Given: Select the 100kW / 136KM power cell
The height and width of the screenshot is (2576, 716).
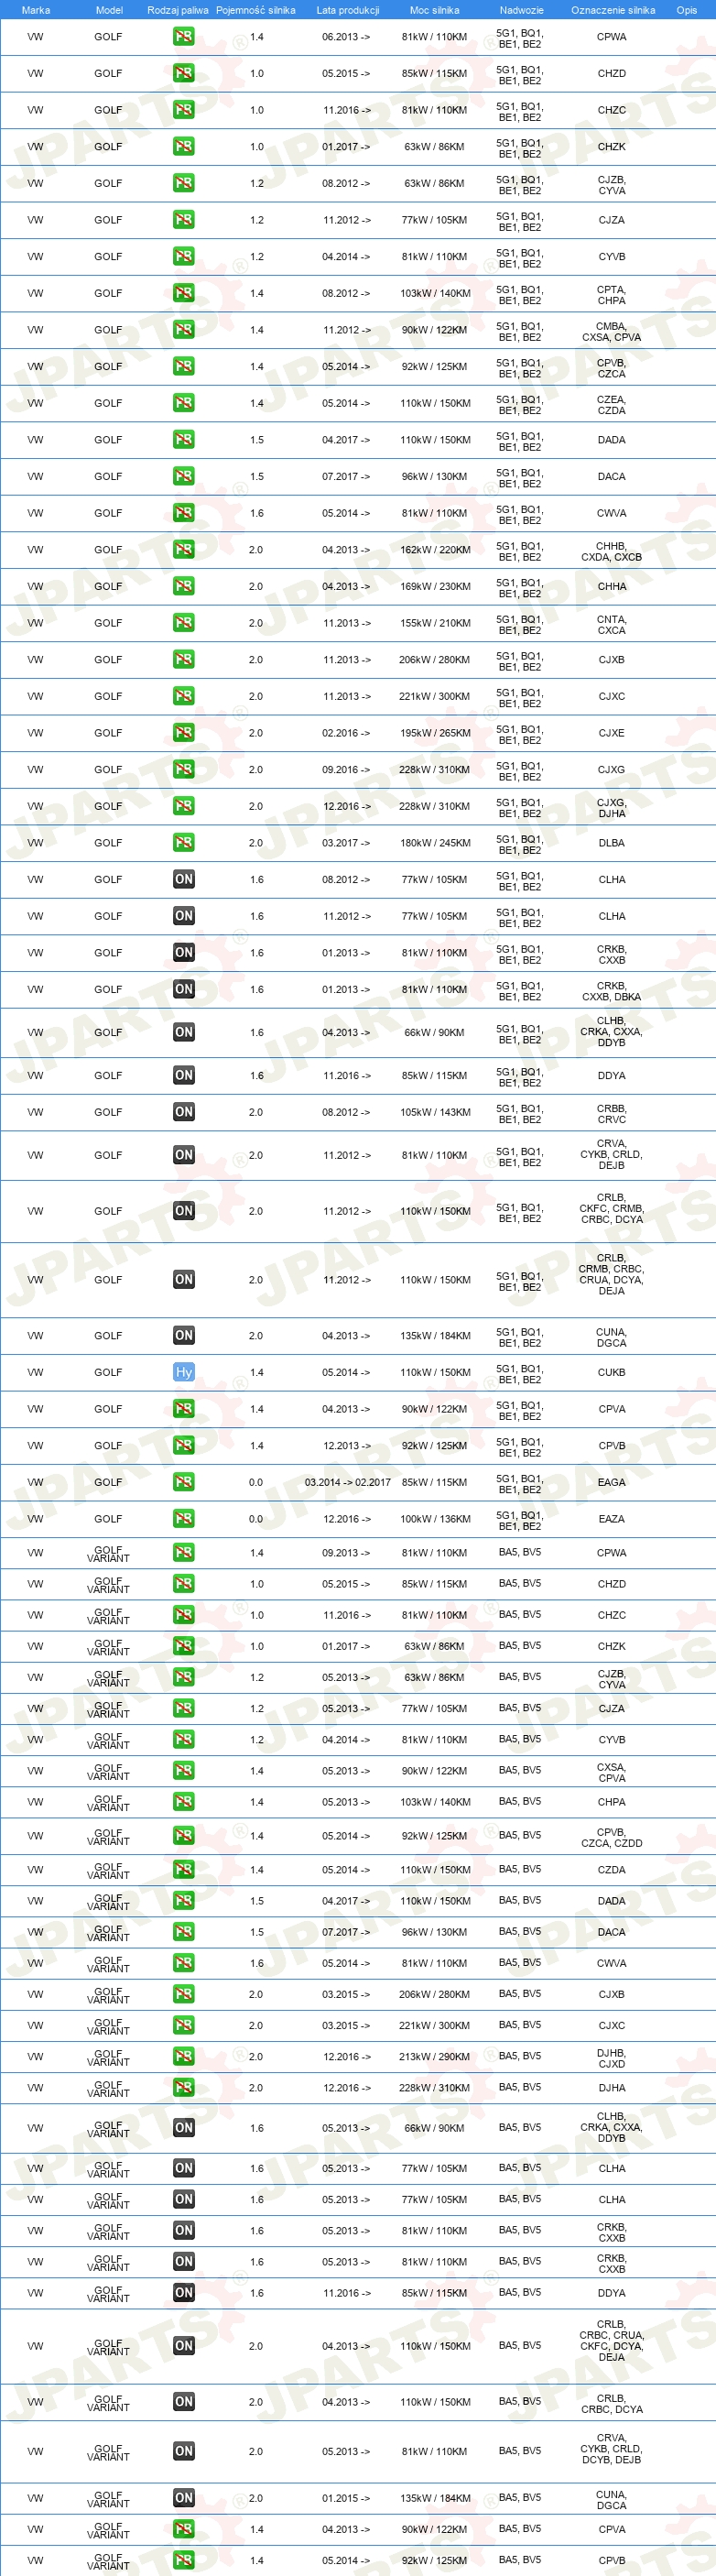Looking at the screenshot, I should click(435, 1519).
